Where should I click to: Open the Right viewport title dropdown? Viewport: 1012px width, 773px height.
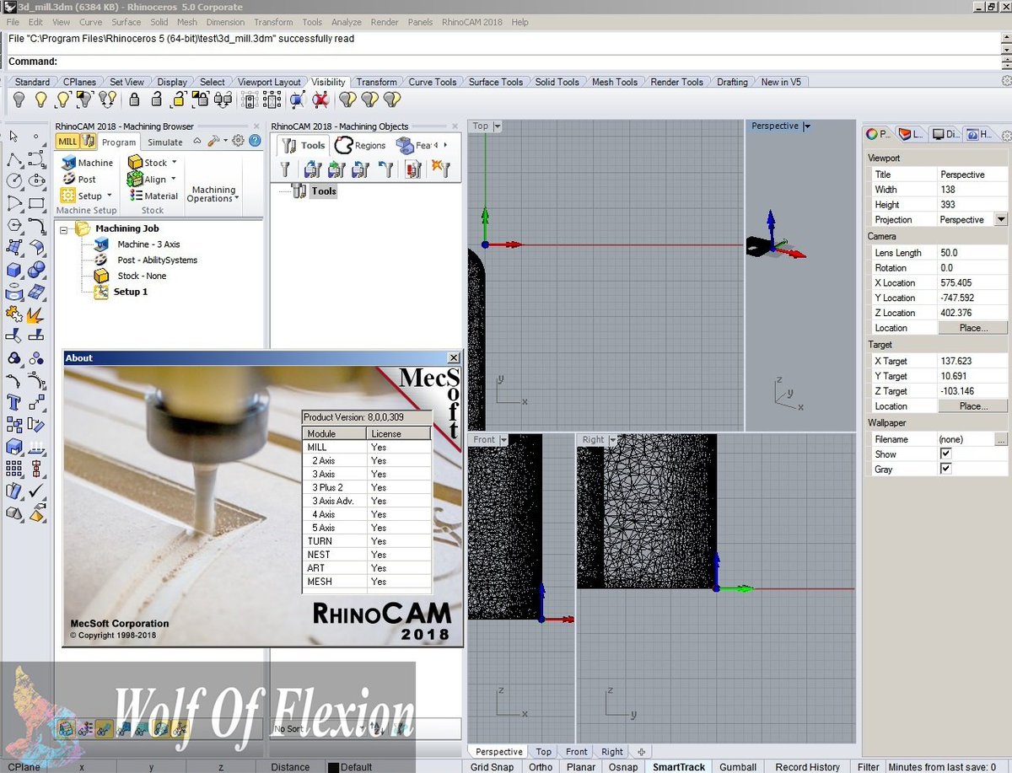click(x=613, y=440)
